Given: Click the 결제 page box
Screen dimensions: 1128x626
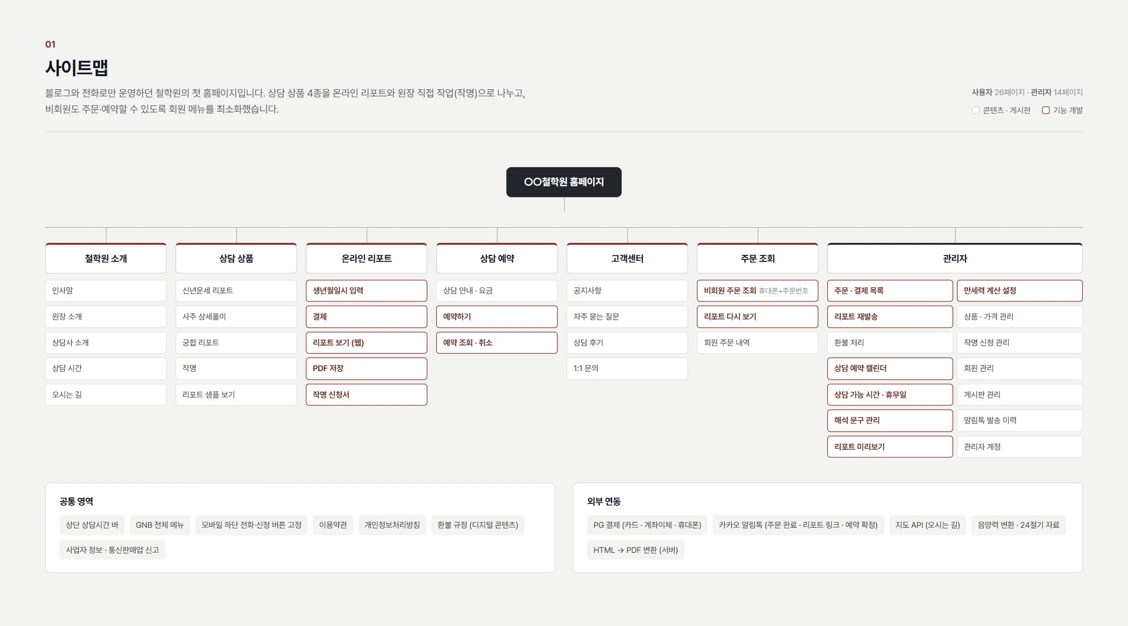Looking at the screenshot, I should 366,317.
